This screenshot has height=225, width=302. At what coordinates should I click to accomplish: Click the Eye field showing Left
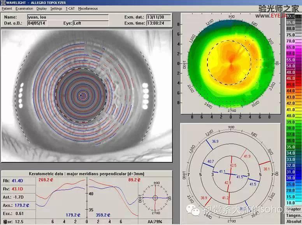(x=91, y=23)
